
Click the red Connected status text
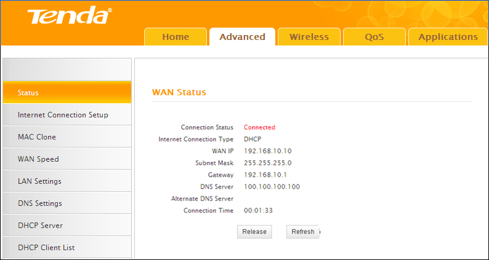(x=259, y=127)
